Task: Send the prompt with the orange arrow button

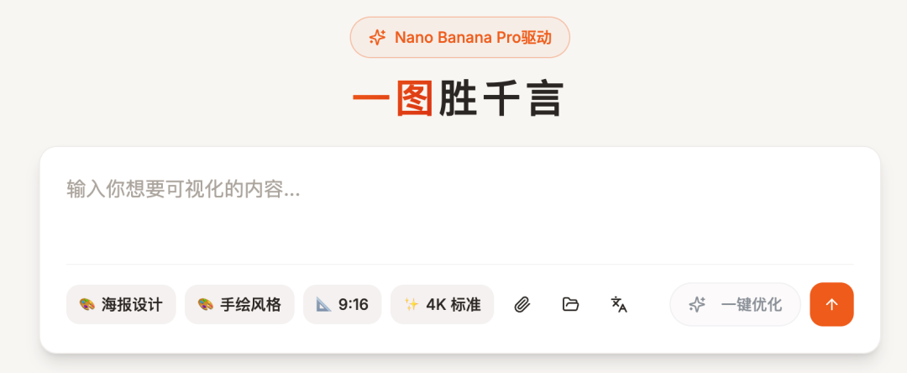Action: (831, 304)
